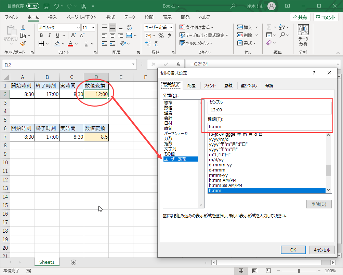
Task: Toggle Bold formatting
Action: (41, 36)
